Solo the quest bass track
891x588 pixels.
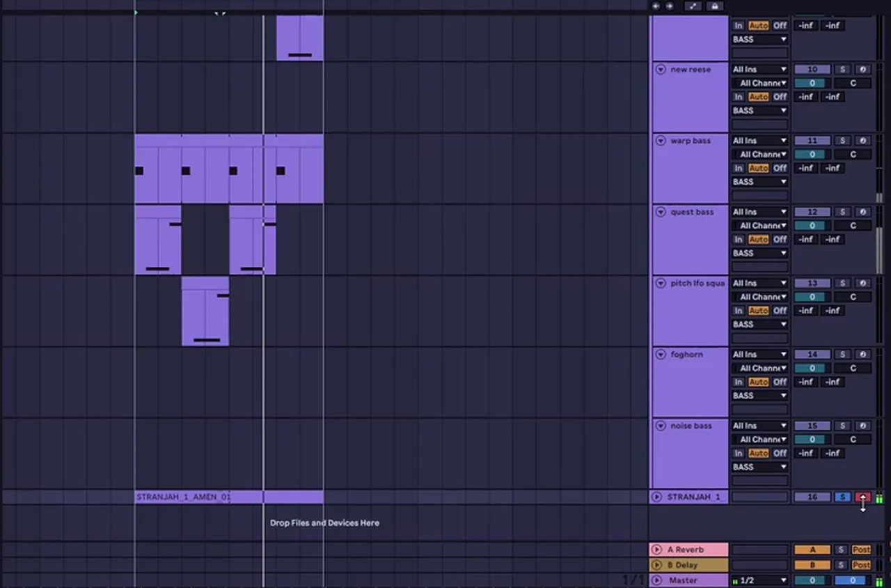click(842, 212)
